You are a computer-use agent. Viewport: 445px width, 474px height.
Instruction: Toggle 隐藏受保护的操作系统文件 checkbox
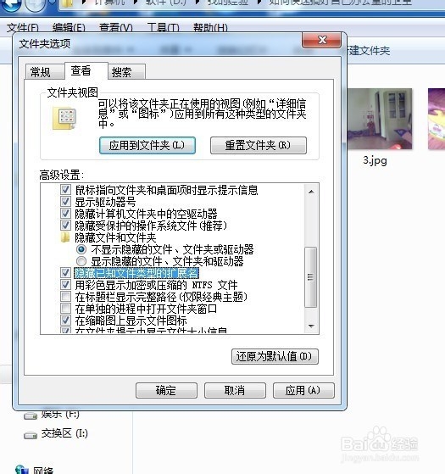pos(65,226)
